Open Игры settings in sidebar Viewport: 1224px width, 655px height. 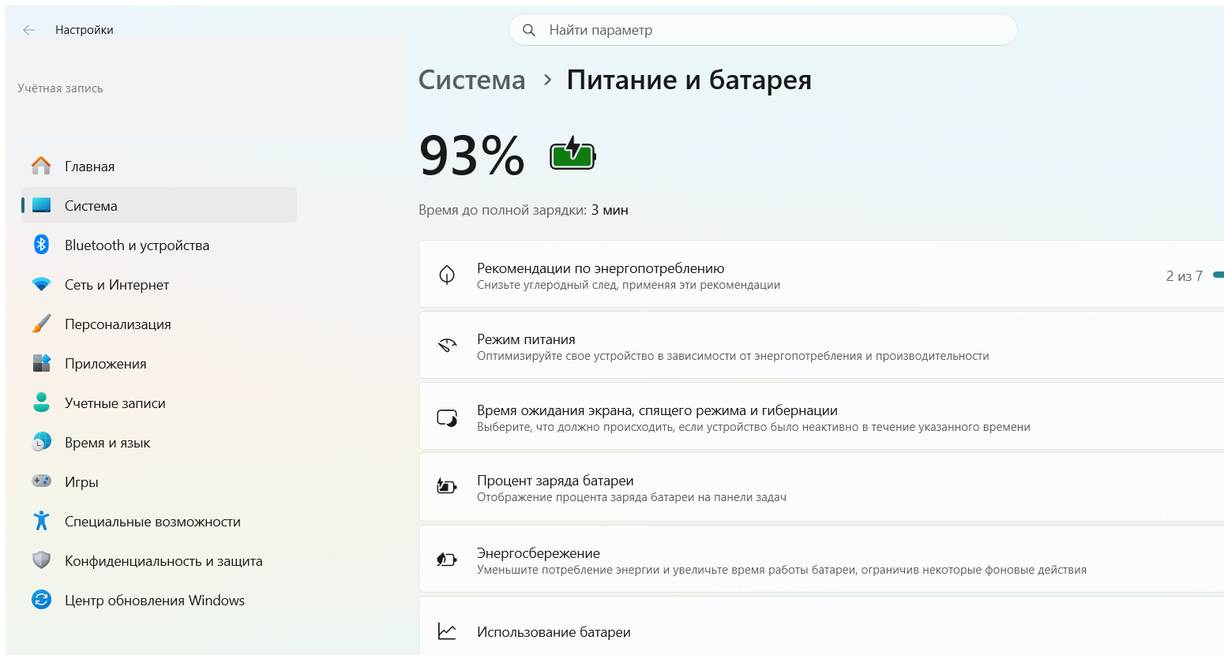point(159,481)
